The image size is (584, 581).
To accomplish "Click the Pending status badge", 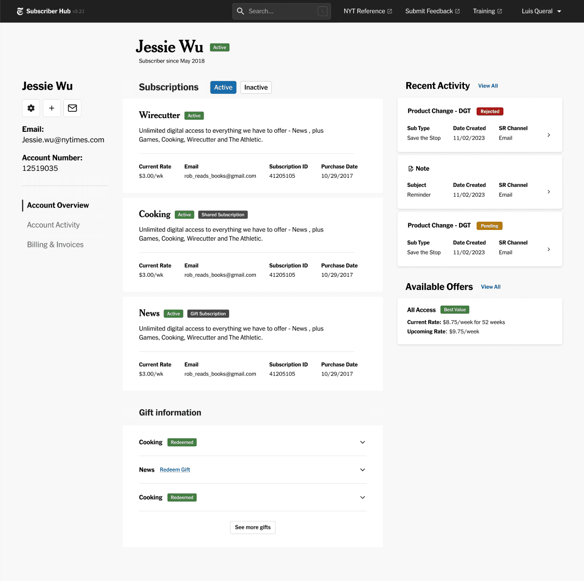I will (x=489, y=226).
